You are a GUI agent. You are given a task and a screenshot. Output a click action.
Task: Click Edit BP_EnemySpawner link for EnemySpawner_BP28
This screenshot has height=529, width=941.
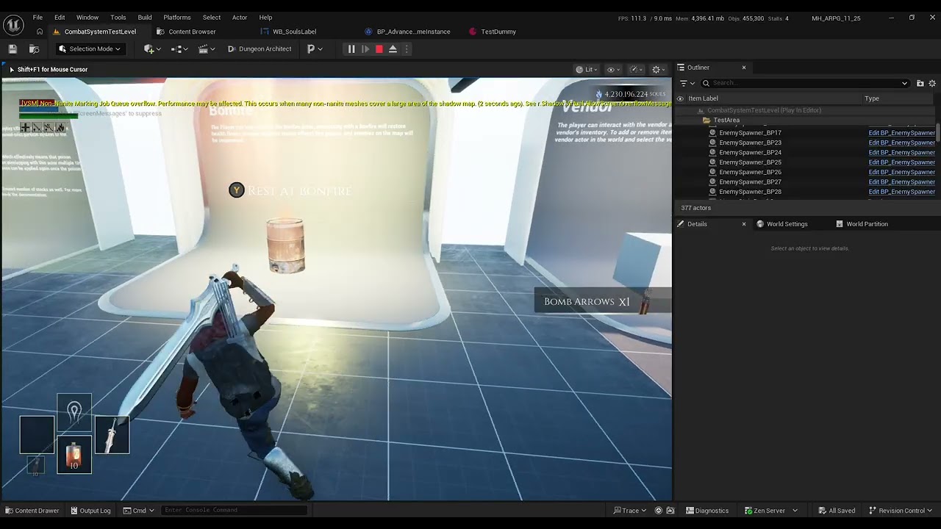[x=901, y=192]
